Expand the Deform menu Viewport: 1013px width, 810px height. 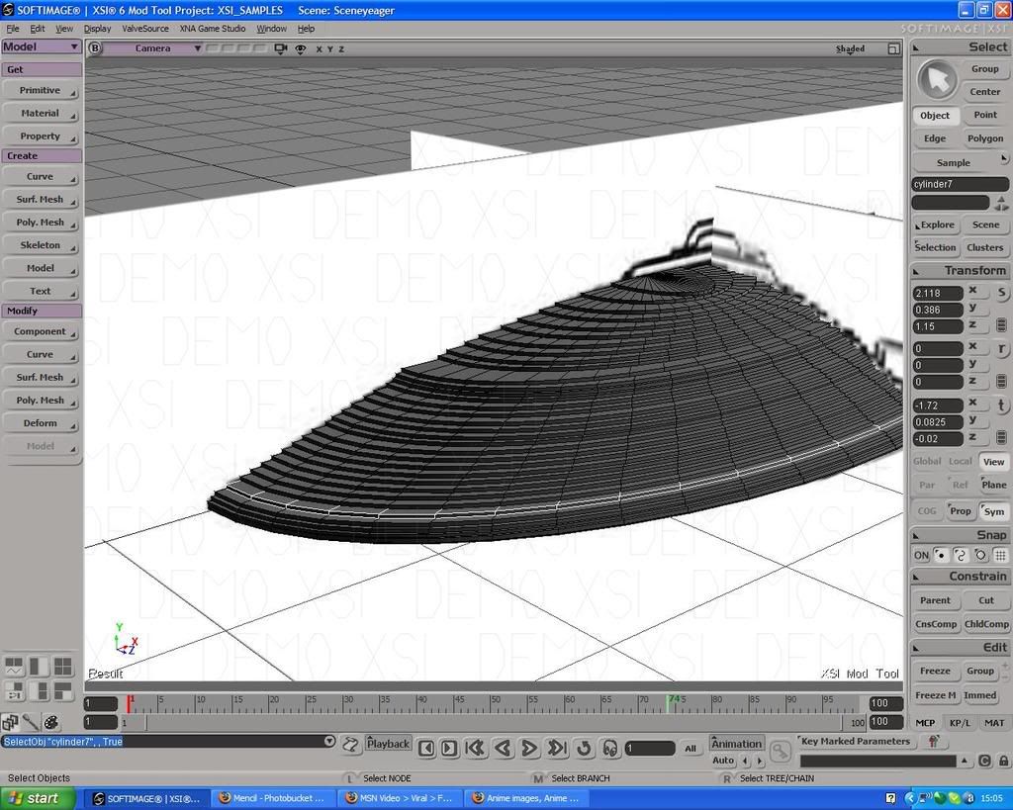click(41, 423)
